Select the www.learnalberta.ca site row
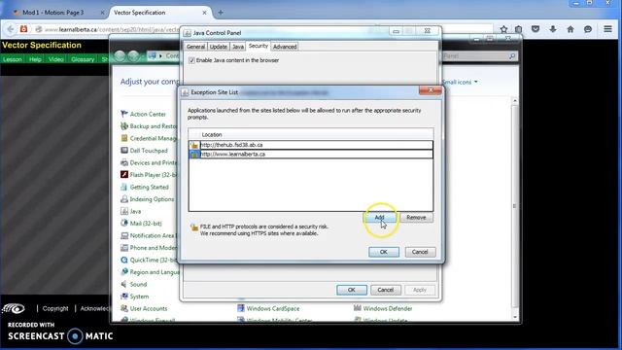The height and width of the screenshot is (350, 622). click(x=311, y=154)
